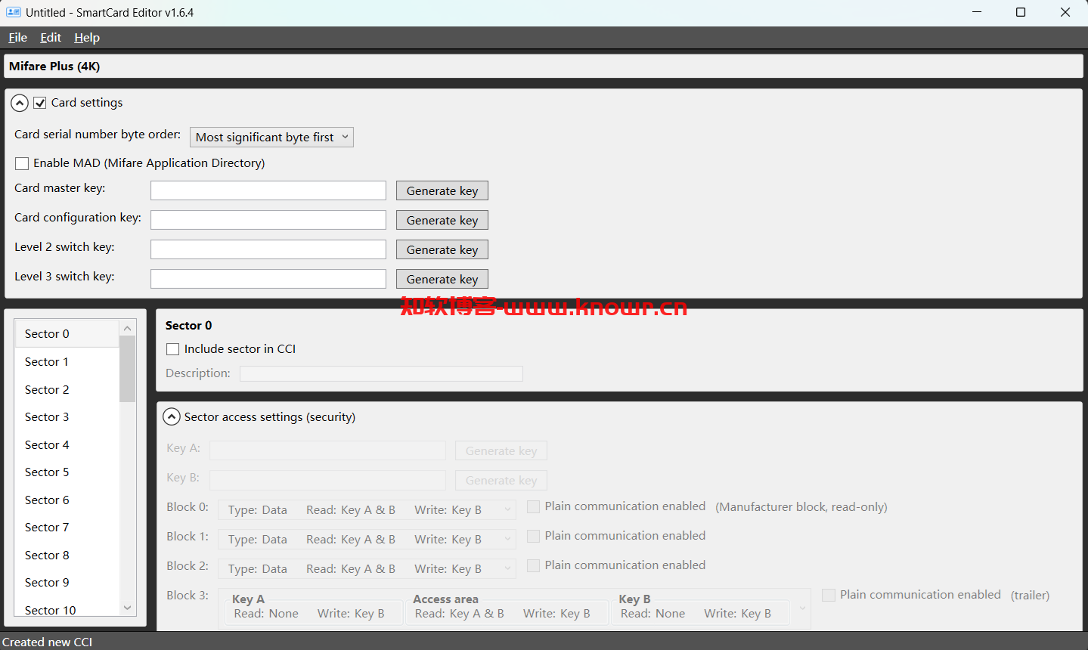Generate key for Card master key

pyautogui.click(x=442, y=191)
